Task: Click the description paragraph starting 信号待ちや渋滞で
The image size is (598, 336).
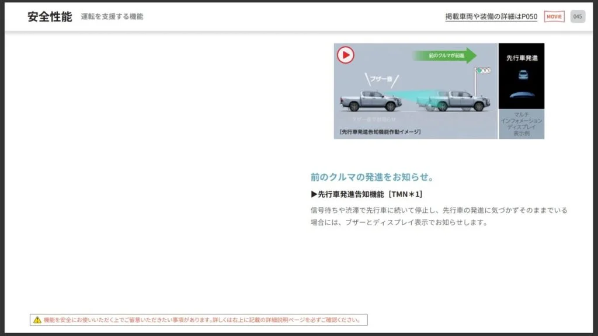Action: (x=439, y=216)
